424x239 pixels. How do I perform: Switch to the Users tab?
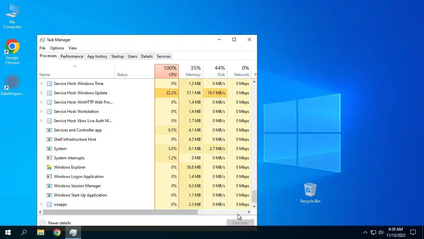132,56
